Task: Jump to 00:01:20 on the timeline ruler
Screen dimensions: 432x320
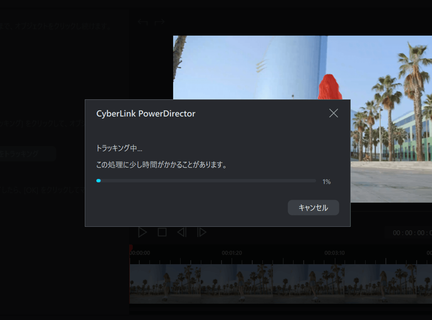Action: pos(232,253)
